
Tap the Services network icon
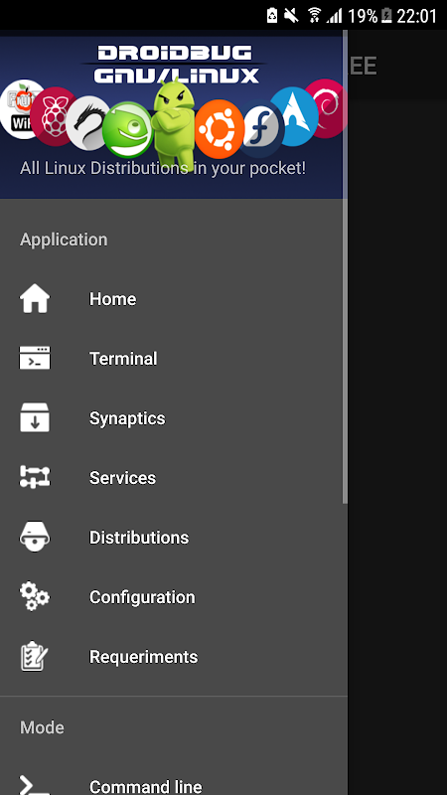click(35, 477)
